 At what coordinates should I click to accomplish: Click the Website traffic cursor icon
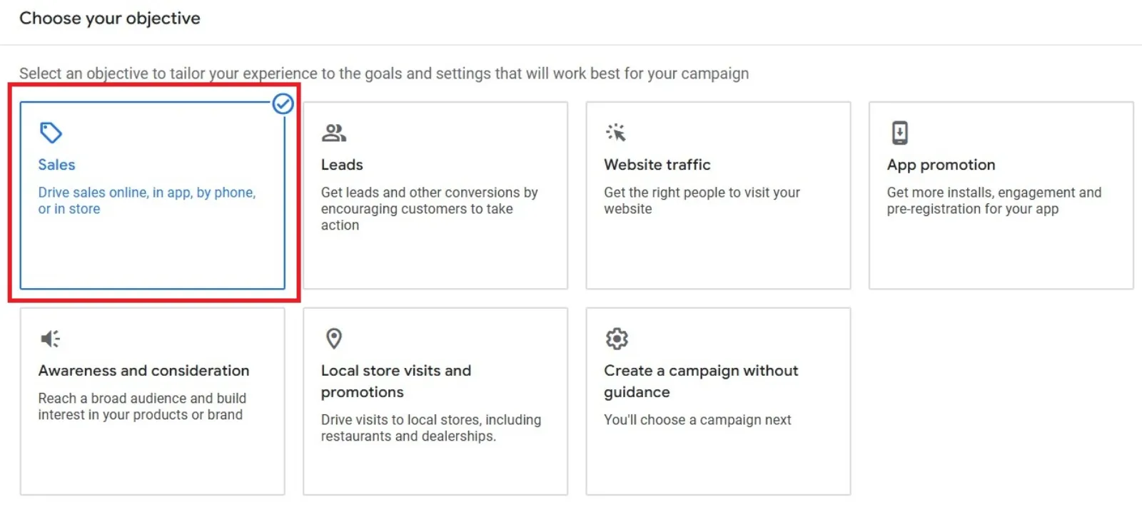(x=616, y=133)
